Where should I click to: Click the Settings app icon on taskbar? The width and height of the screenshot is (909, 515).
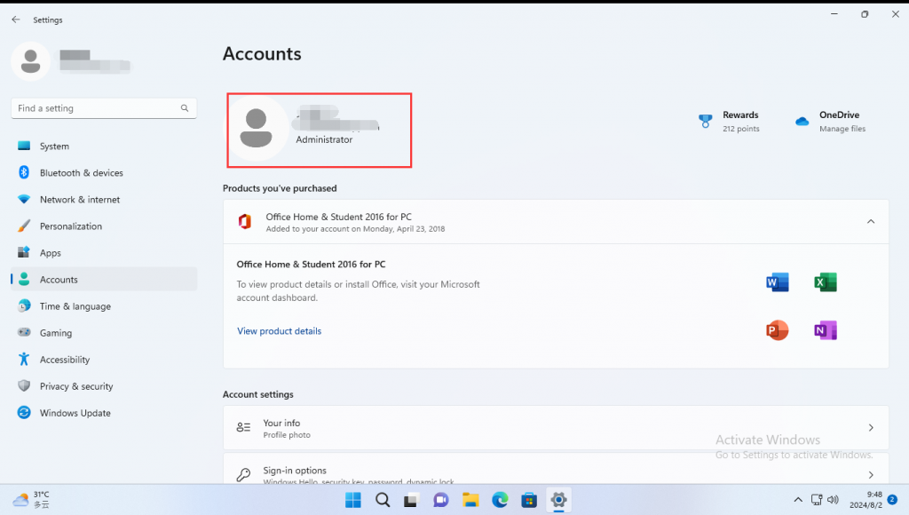pos(558,500)
